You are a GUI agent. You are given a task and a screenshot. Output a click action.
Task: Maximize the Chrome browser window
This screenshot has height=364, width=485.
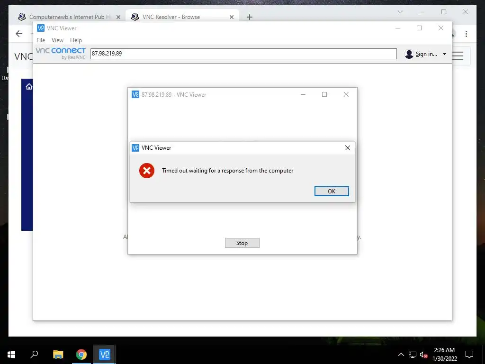pos(444,12)
